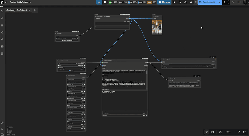Open the 49% zoom level dropdown
The height and width of the screenshot is (136, 249).
pyautogui.click(x=228, y=132)
